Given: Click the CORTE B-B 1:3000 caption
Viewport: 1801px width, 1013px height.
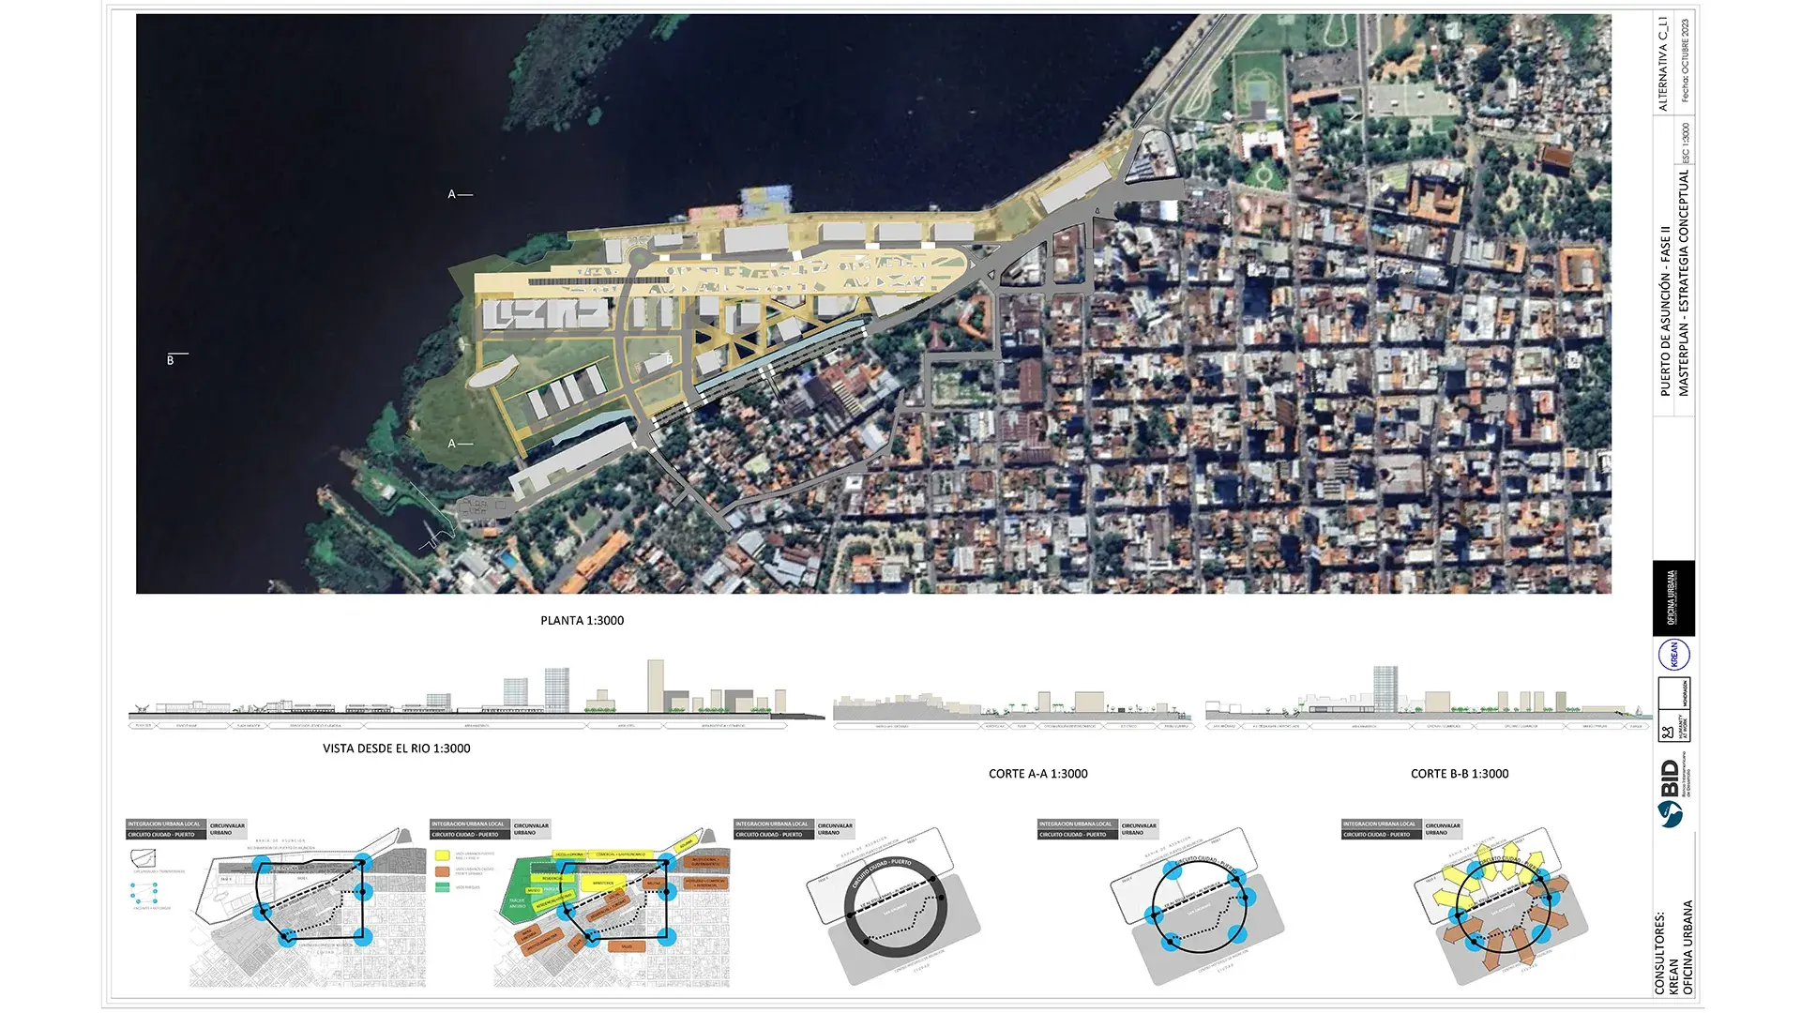Looking at the screenshot, I should click(x=1459, y=774).
